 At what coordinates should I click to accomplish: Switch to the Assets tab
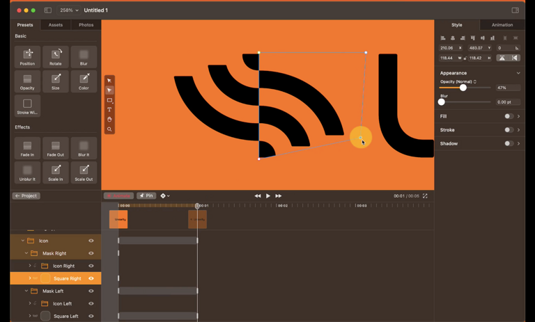[x=56, y=25]
